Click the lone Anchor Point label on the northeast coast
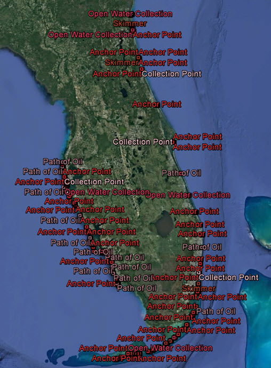This screenshot has width=271, height=368. click(x=157, y=104)
